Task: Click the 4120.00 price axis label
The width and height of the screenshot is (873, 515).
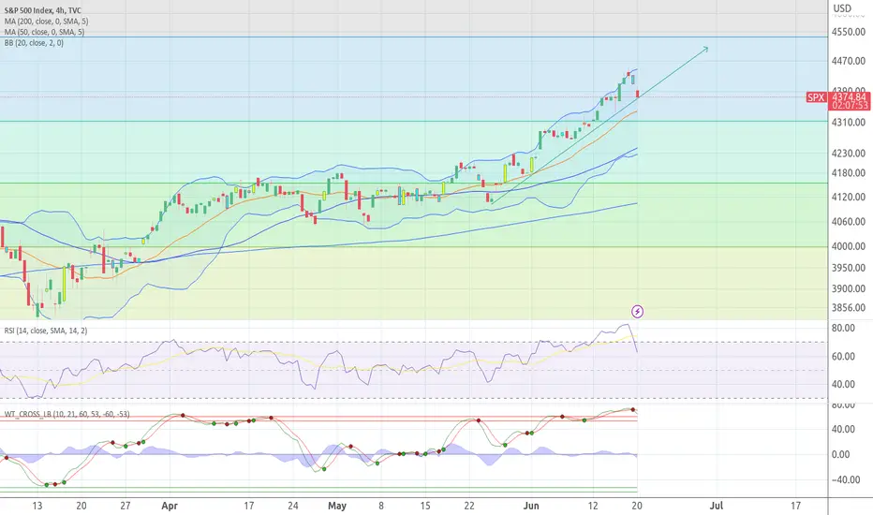Action: click(x=848, y=197)
